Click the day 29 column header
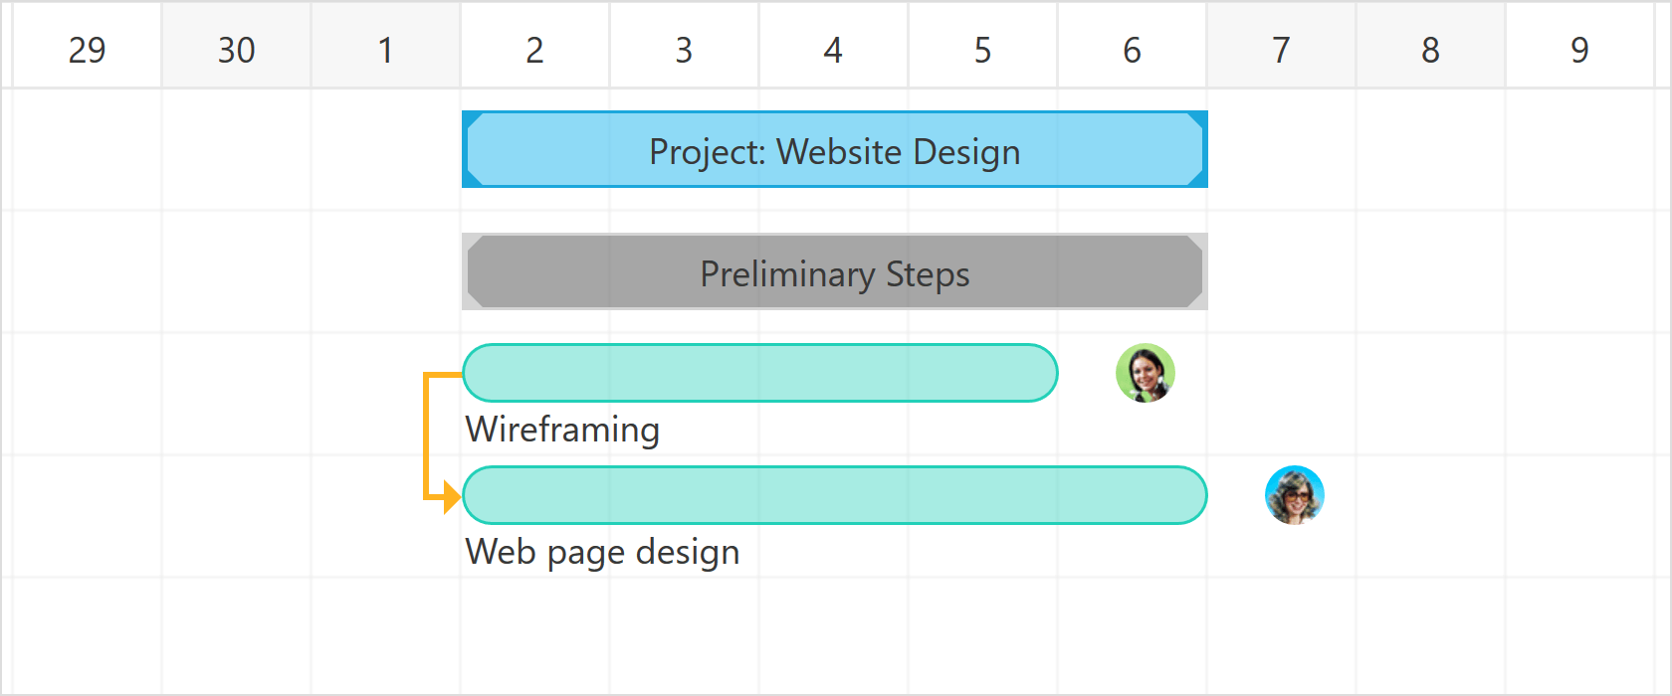Screen dimensions: 1672x696 tap(87, 45)
